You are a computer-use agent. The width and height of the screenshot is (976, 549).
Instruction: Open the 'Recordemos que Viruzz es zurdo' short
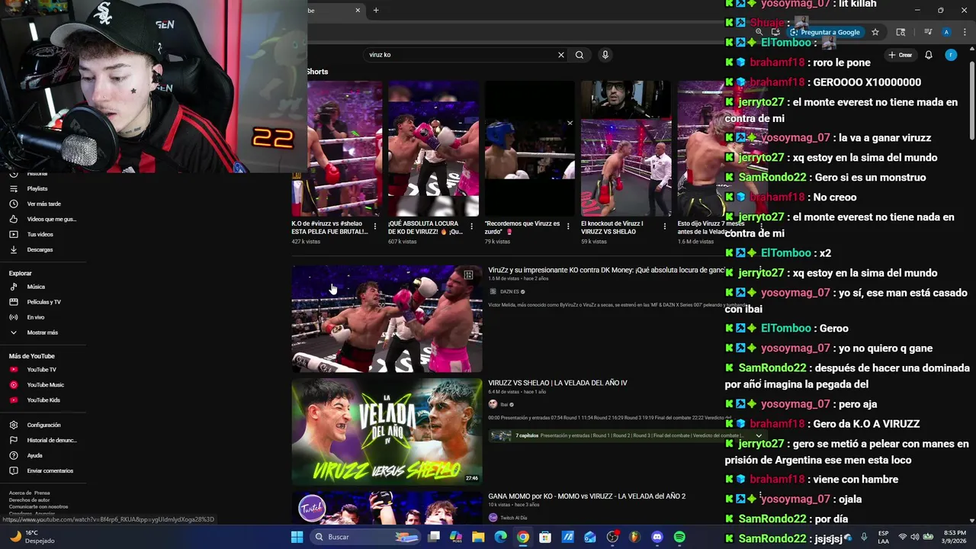tap(530, 149)
